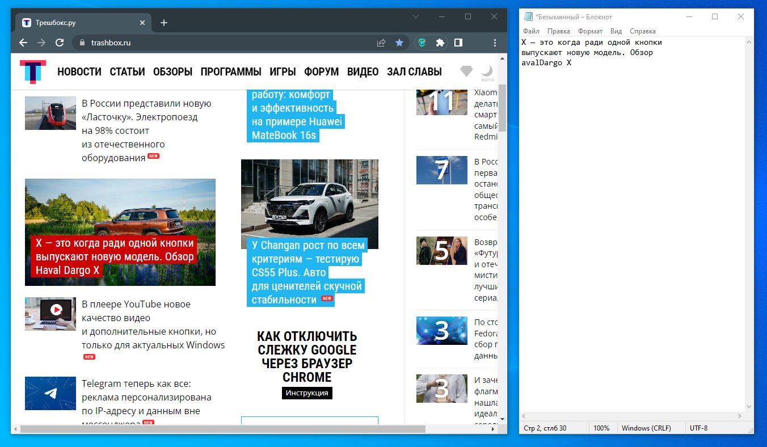
Task: Open the НОВОСТИ section
Action: pos(79,71)
